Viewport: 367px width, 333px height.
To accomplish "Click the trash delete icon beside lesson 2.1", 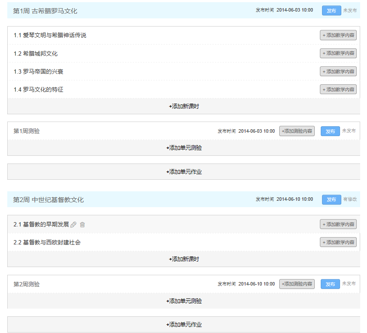I will click(x=82, y=225).
